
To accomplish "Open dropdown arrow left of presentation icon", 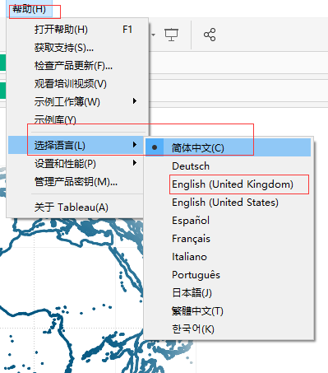I will tap(153, 35).
